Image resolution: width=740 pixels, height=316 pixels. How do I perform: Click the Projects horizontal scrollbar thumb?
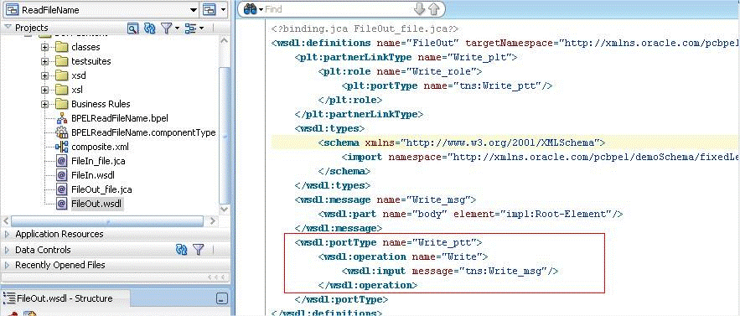(x=107, y=221)
